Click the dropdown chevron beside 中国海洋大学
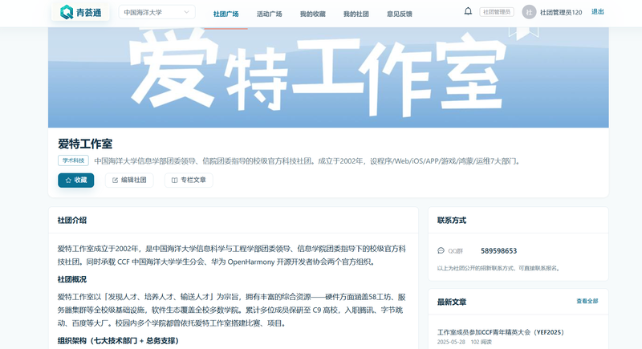This screenshot has width=642, height=349. pos(187,12)
